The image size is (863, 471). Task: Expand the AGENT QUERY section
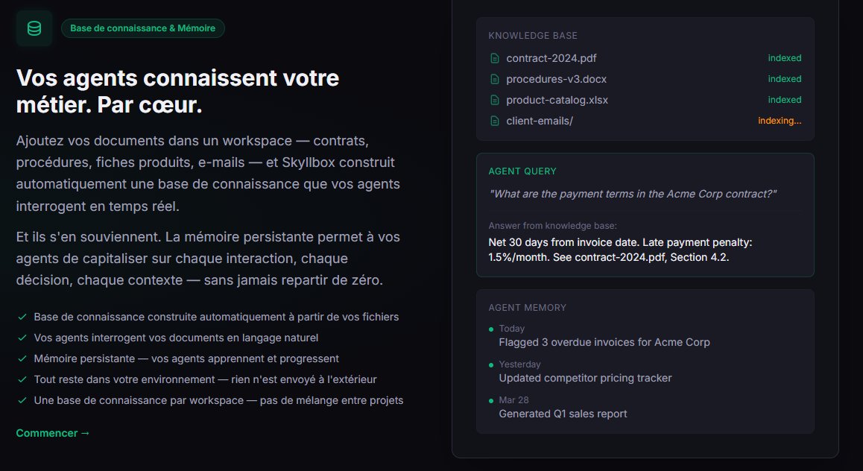(522, 171)
